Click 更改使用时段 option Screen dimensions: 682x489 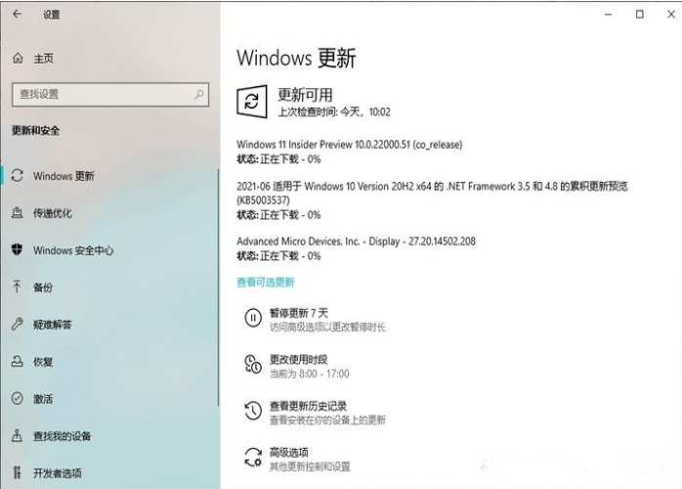[x=298, y=359]
